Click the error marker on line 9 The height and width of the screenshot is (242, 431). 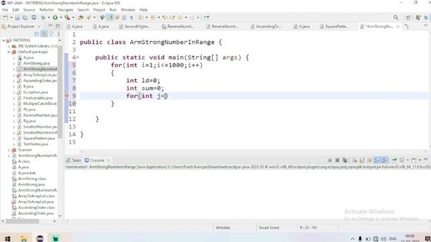pos(67,95)
